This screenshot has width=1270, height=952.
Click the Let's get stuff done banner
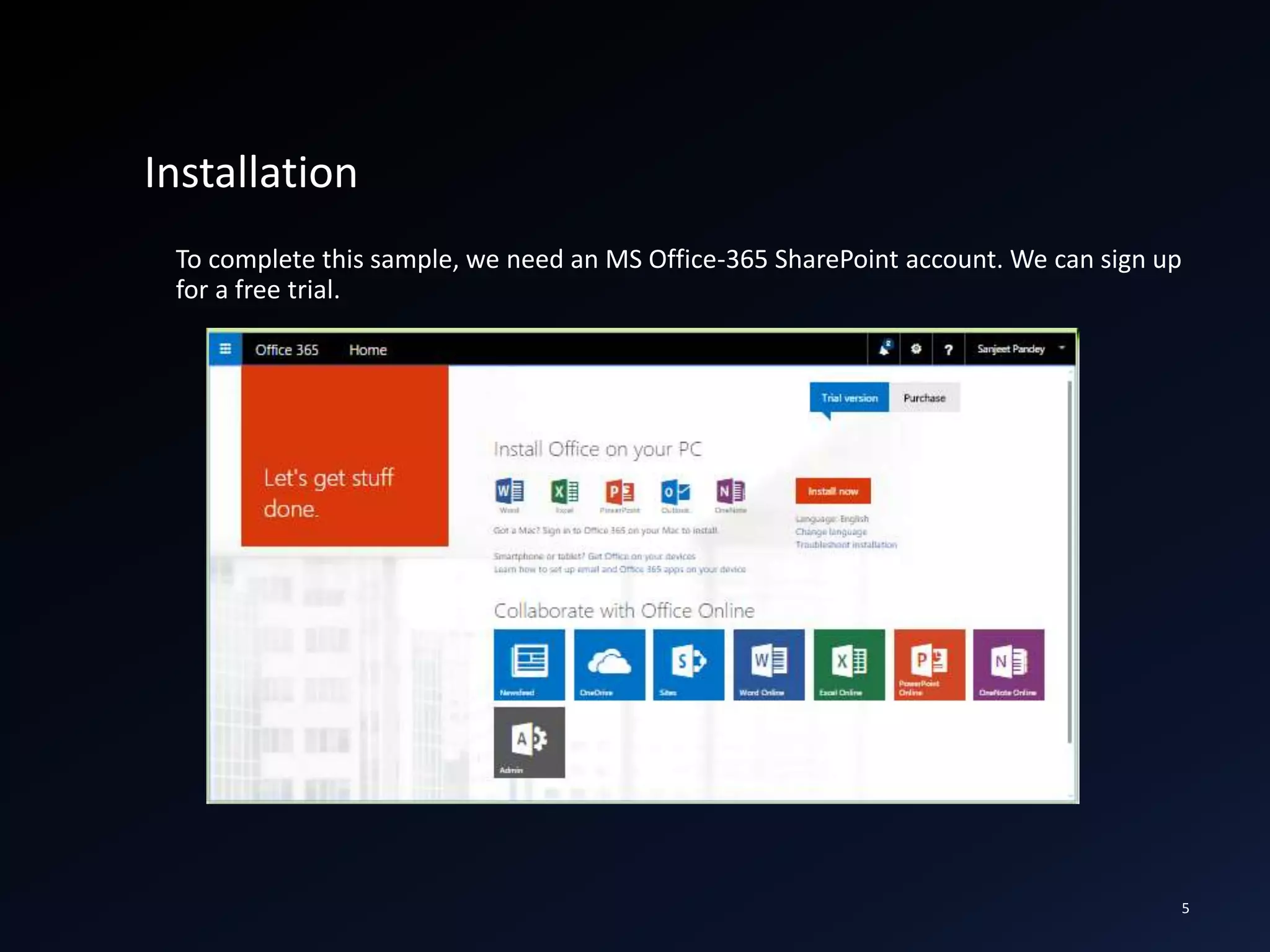click(x=345, y=456)
